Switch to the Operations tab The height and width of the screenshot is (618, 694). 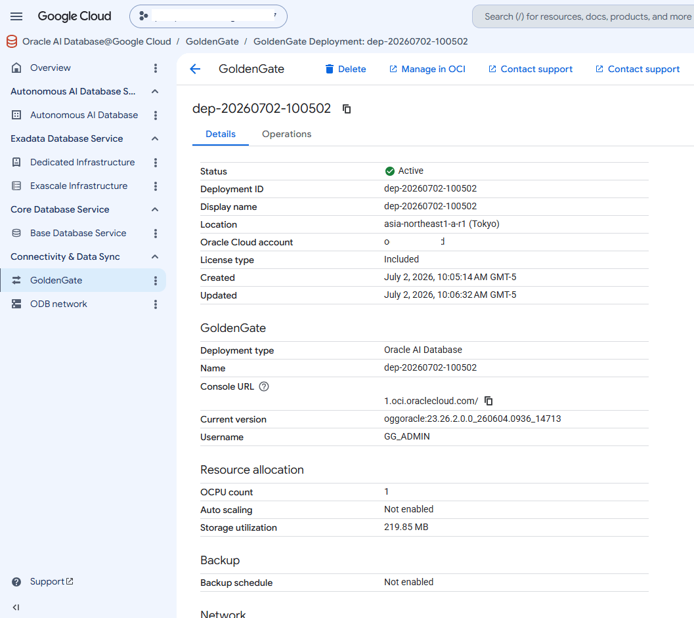click(287, 134)
